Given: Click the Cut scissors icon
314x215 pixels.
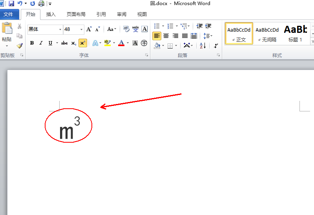Looking at the screenshot, I should 20,26.
